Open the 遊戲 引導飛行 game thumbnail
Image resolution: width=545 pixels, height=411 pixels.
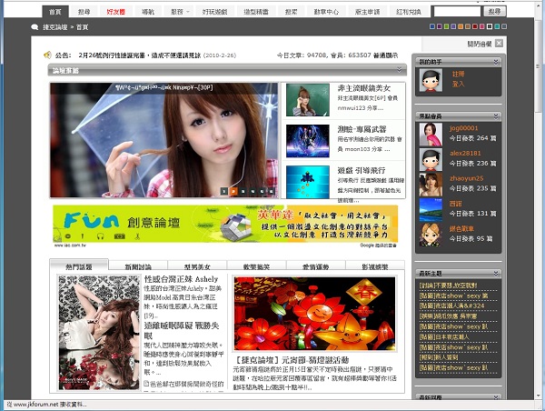308,182
